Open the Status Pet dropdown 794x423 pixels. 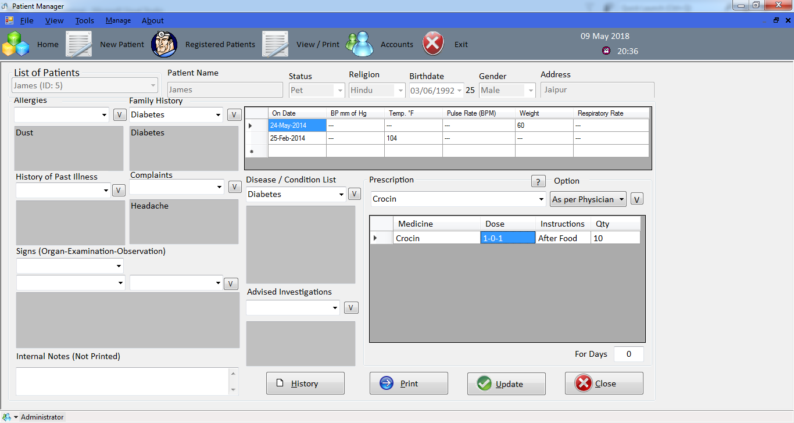click(340, 90)
